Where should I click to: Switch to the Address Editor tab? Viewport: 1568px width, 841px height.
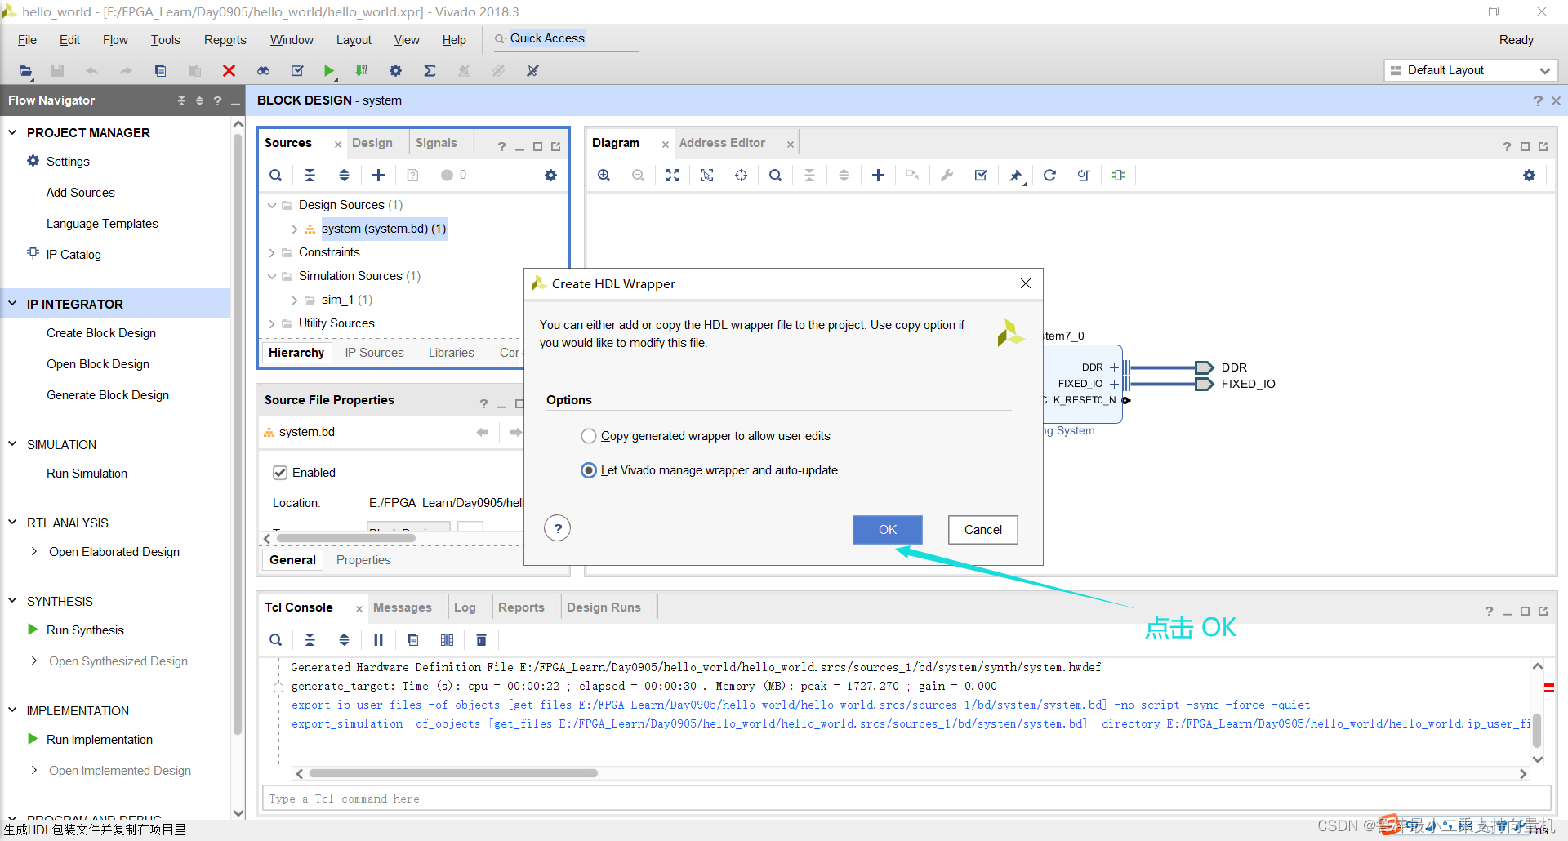point(722,143)
